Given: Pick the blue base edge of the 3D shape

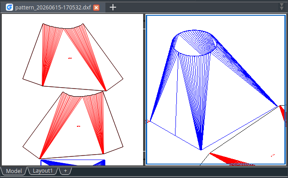Looking at the screenshot, I should [x=175, y=135].
